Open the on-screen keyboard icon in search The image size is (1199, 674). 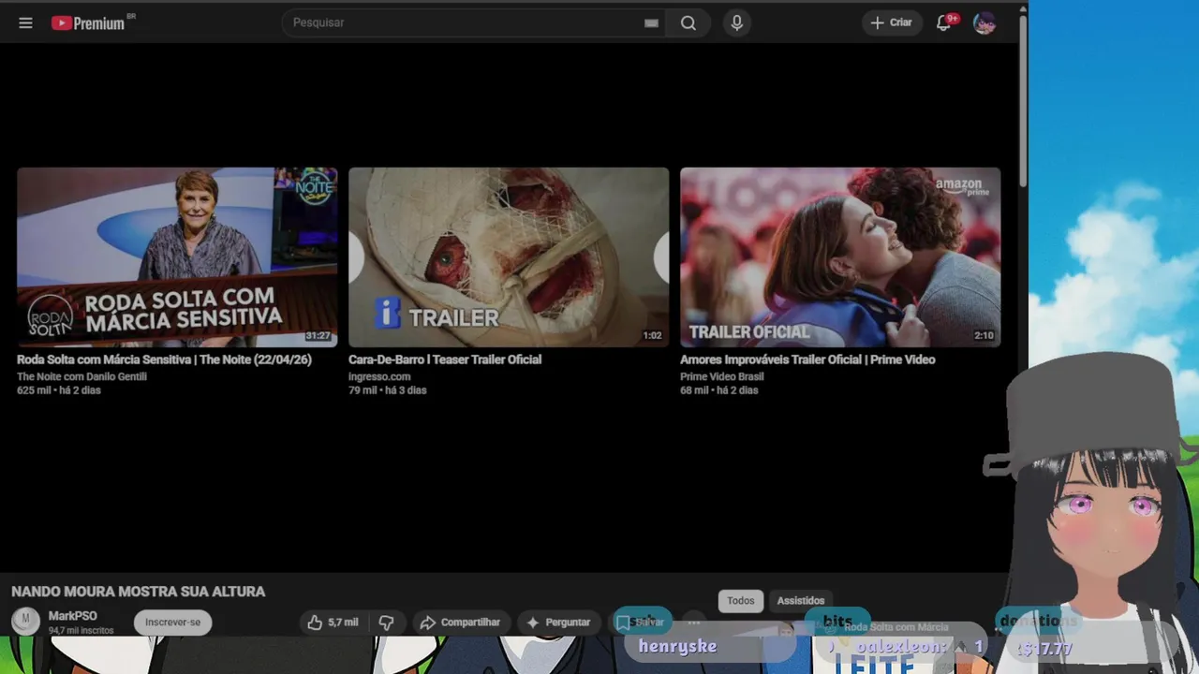(x=651, y=23)
